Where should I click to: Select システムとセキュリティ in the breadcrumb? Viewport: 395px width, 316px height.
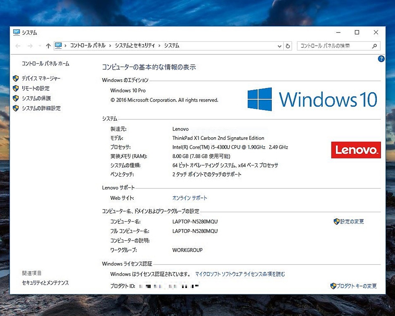135,46
